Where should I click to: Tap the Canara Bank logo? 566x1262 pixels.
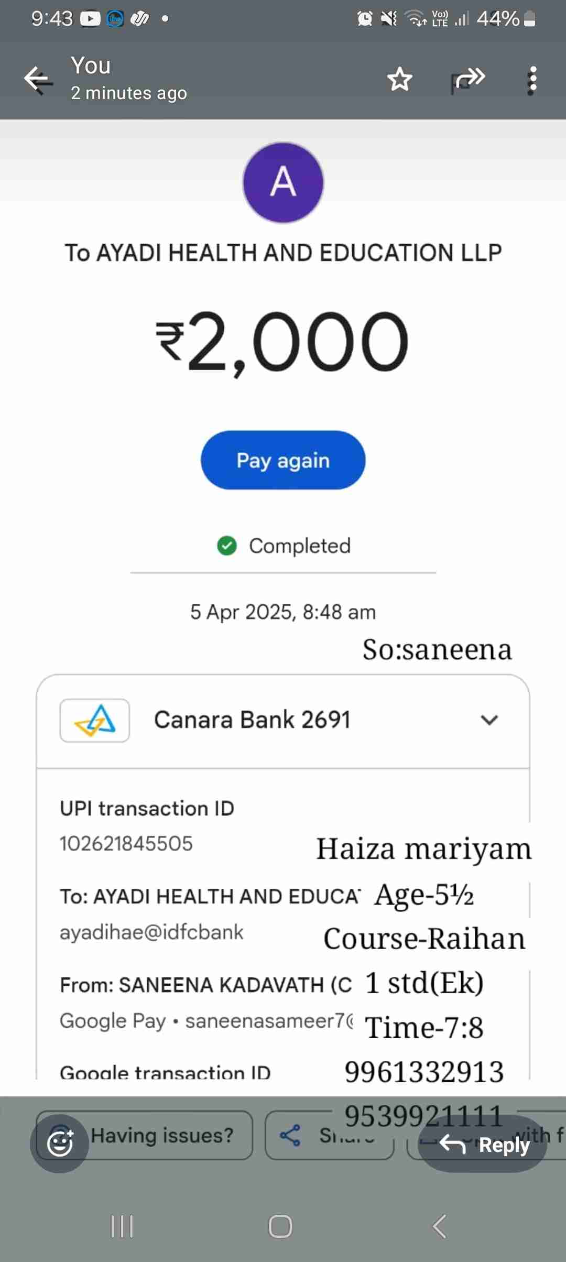point(95,720)
